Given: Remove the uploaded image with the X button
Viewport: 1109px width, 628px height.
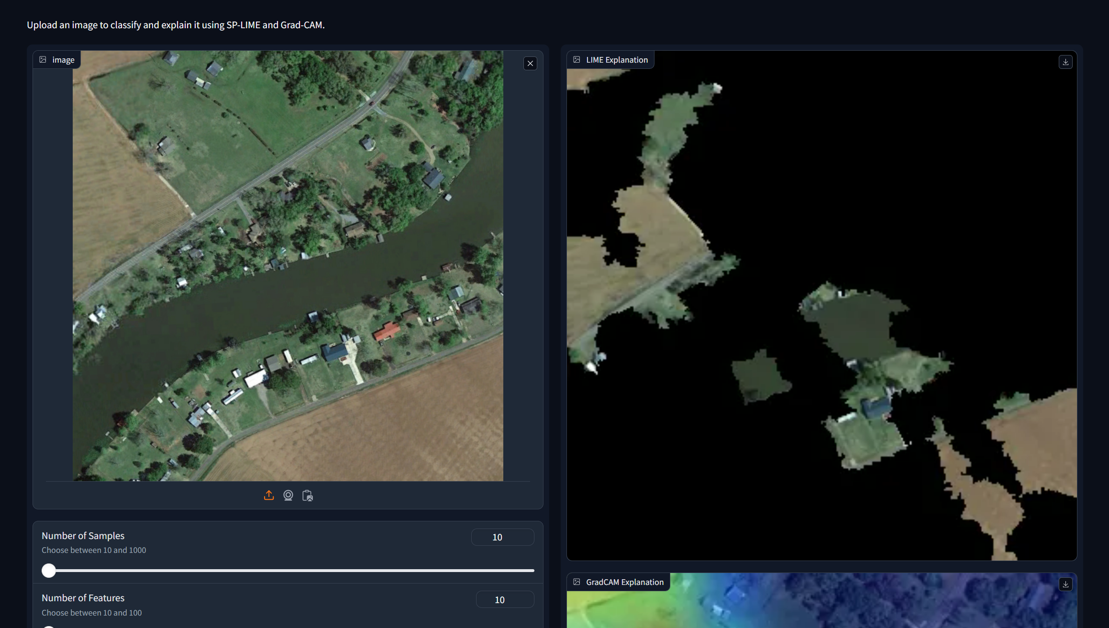Looking at the screenshot, I should coord(530,64).
